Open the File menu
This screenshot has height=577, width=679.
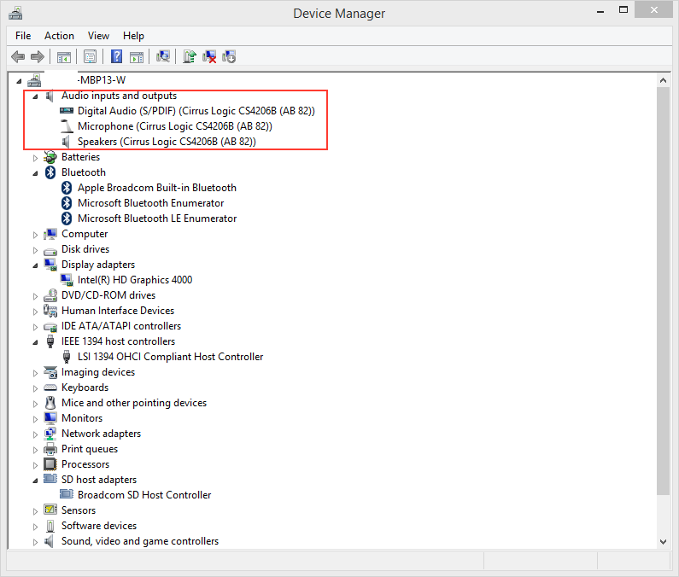pyautogui.click(x=23, y=36)
